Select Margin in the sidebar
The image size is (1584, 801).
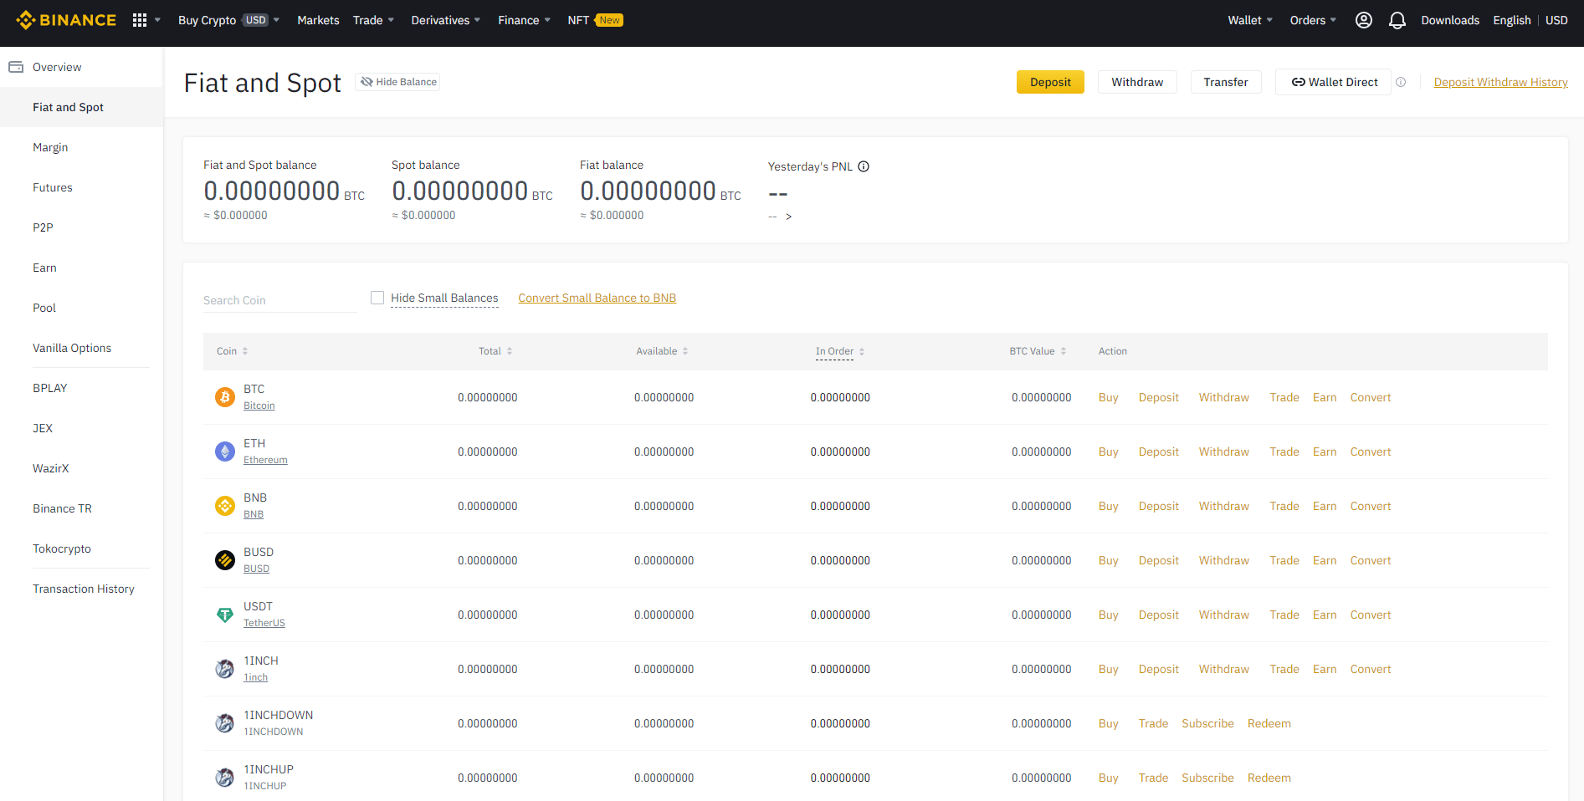50,147
